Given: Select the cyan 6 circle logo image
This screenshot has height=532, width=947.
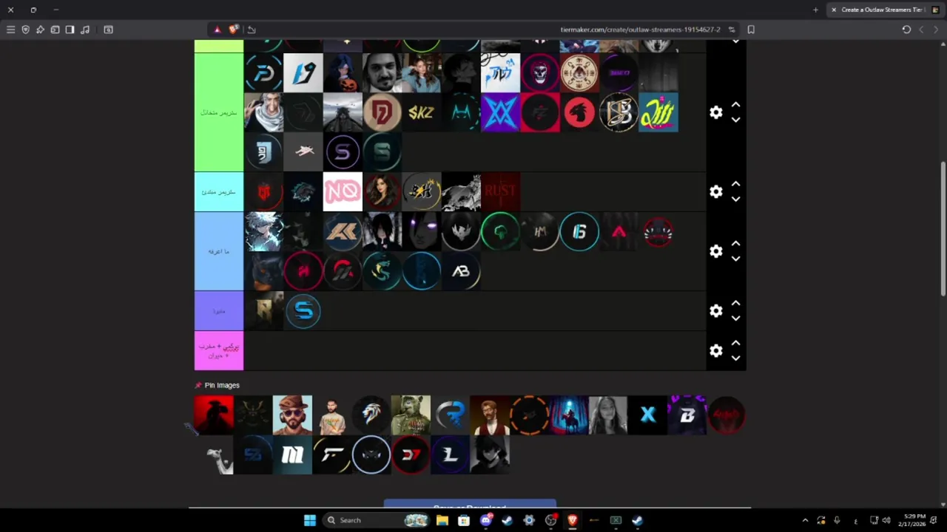Looking at the screenshot, I should click(579, 231).
